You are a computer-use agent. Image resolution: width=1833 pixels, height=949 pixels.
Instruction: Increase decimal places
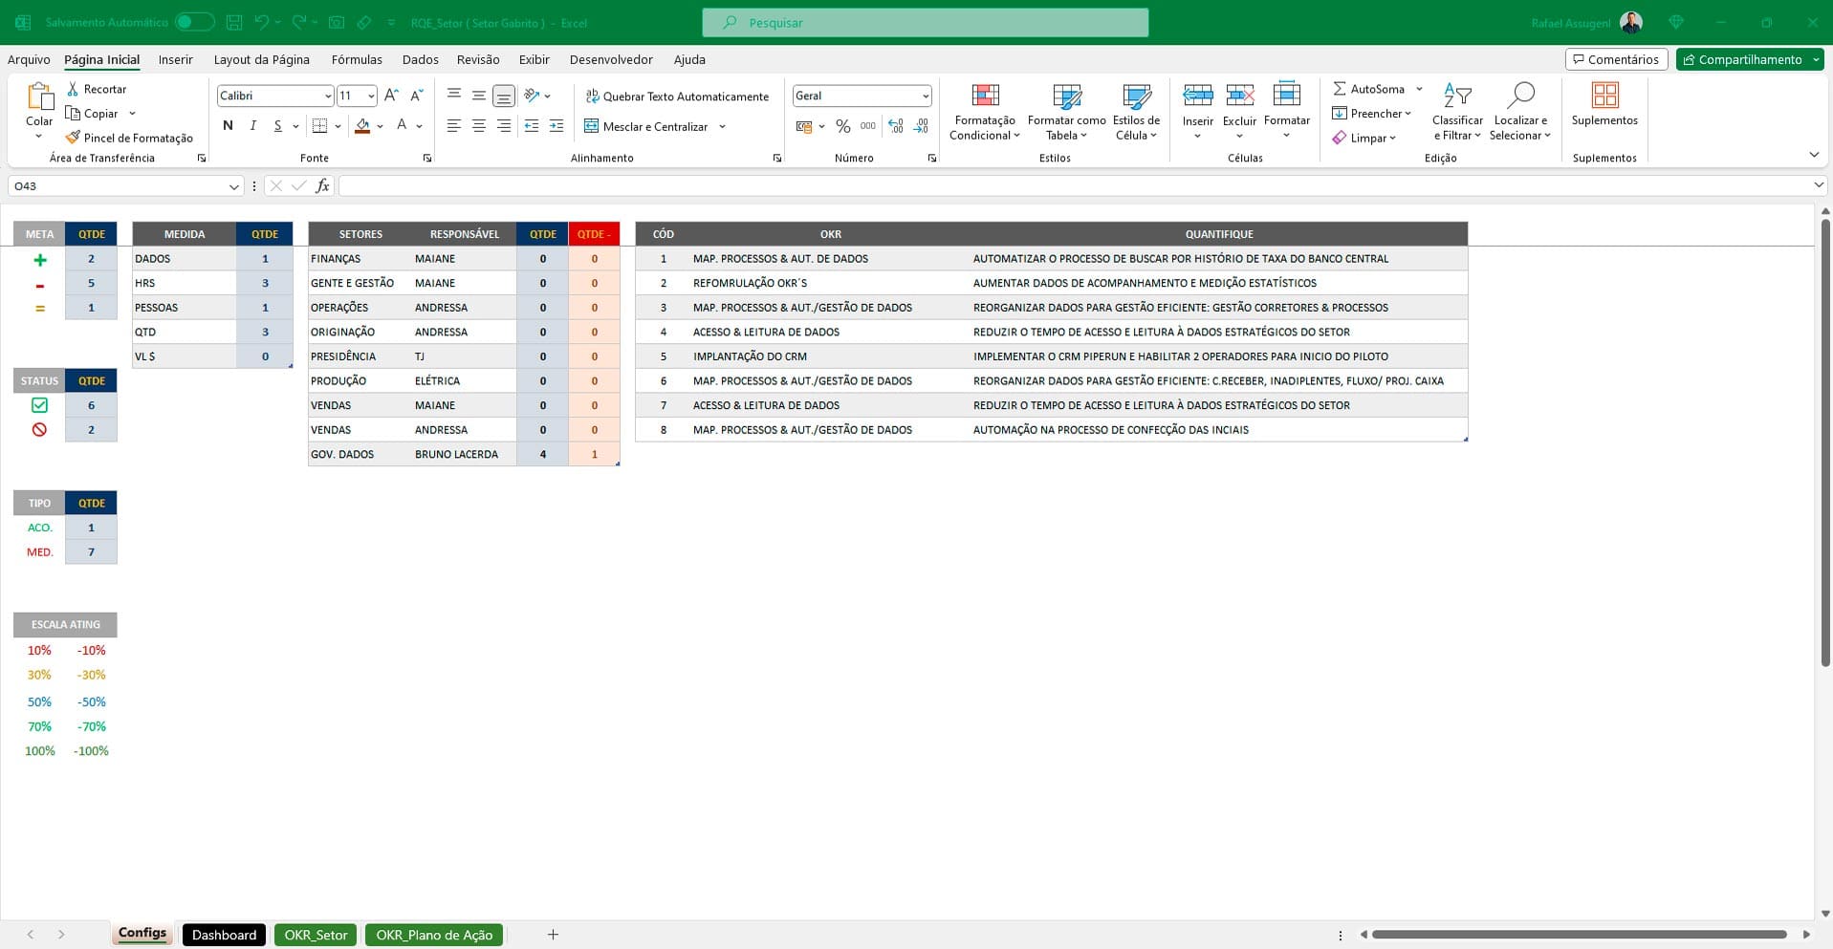(x=896, y=126)
